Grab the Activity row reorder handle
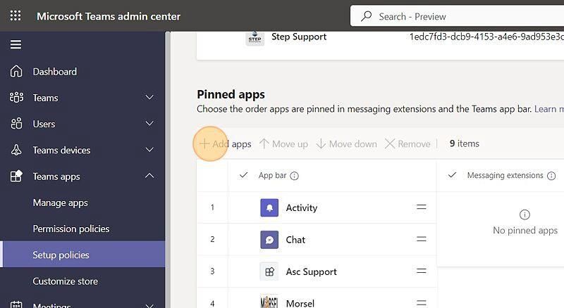The width and height of the screenshot is (564, 308). (x=421, y=207)
